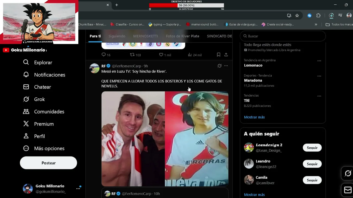This screenshot has height=198, width=353.
Task: Go to Perfil in the sidebar
Action: (x=34, y=136)
